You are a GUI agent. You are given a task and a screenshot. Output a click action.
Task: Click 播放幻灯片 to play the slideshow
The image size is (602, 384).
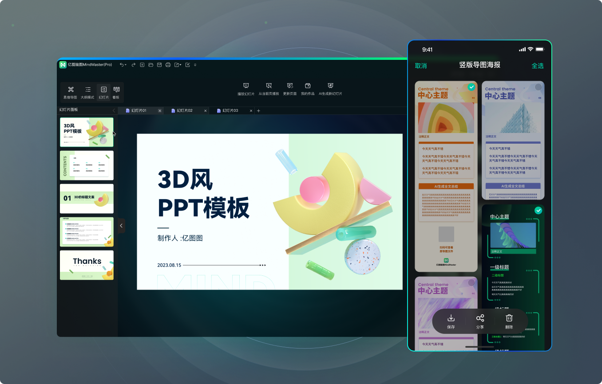(x=246, y=89)
